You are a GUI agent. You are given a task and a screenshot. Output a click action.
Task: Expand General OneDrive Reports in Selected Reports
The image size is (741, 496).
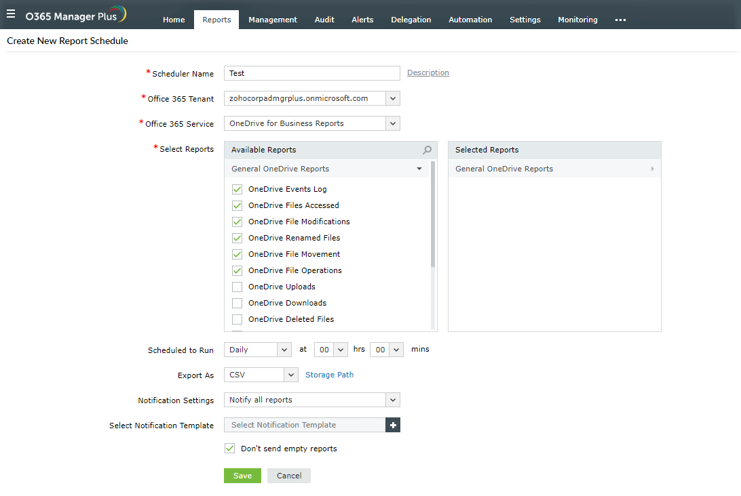point(652,169)
